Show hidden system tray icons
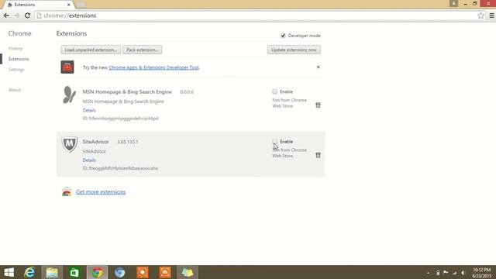 coord(428,273)
